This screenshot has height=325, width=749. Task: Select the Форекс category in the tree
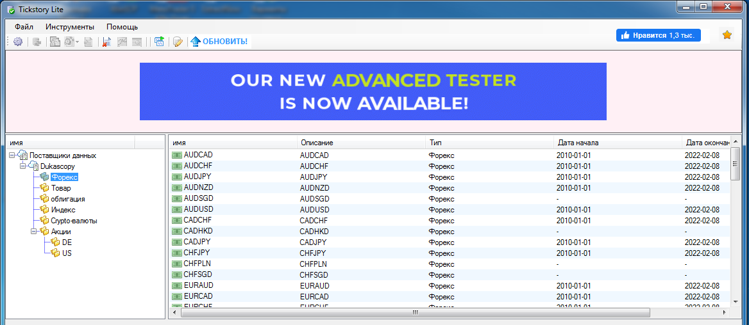click(64, 177)
